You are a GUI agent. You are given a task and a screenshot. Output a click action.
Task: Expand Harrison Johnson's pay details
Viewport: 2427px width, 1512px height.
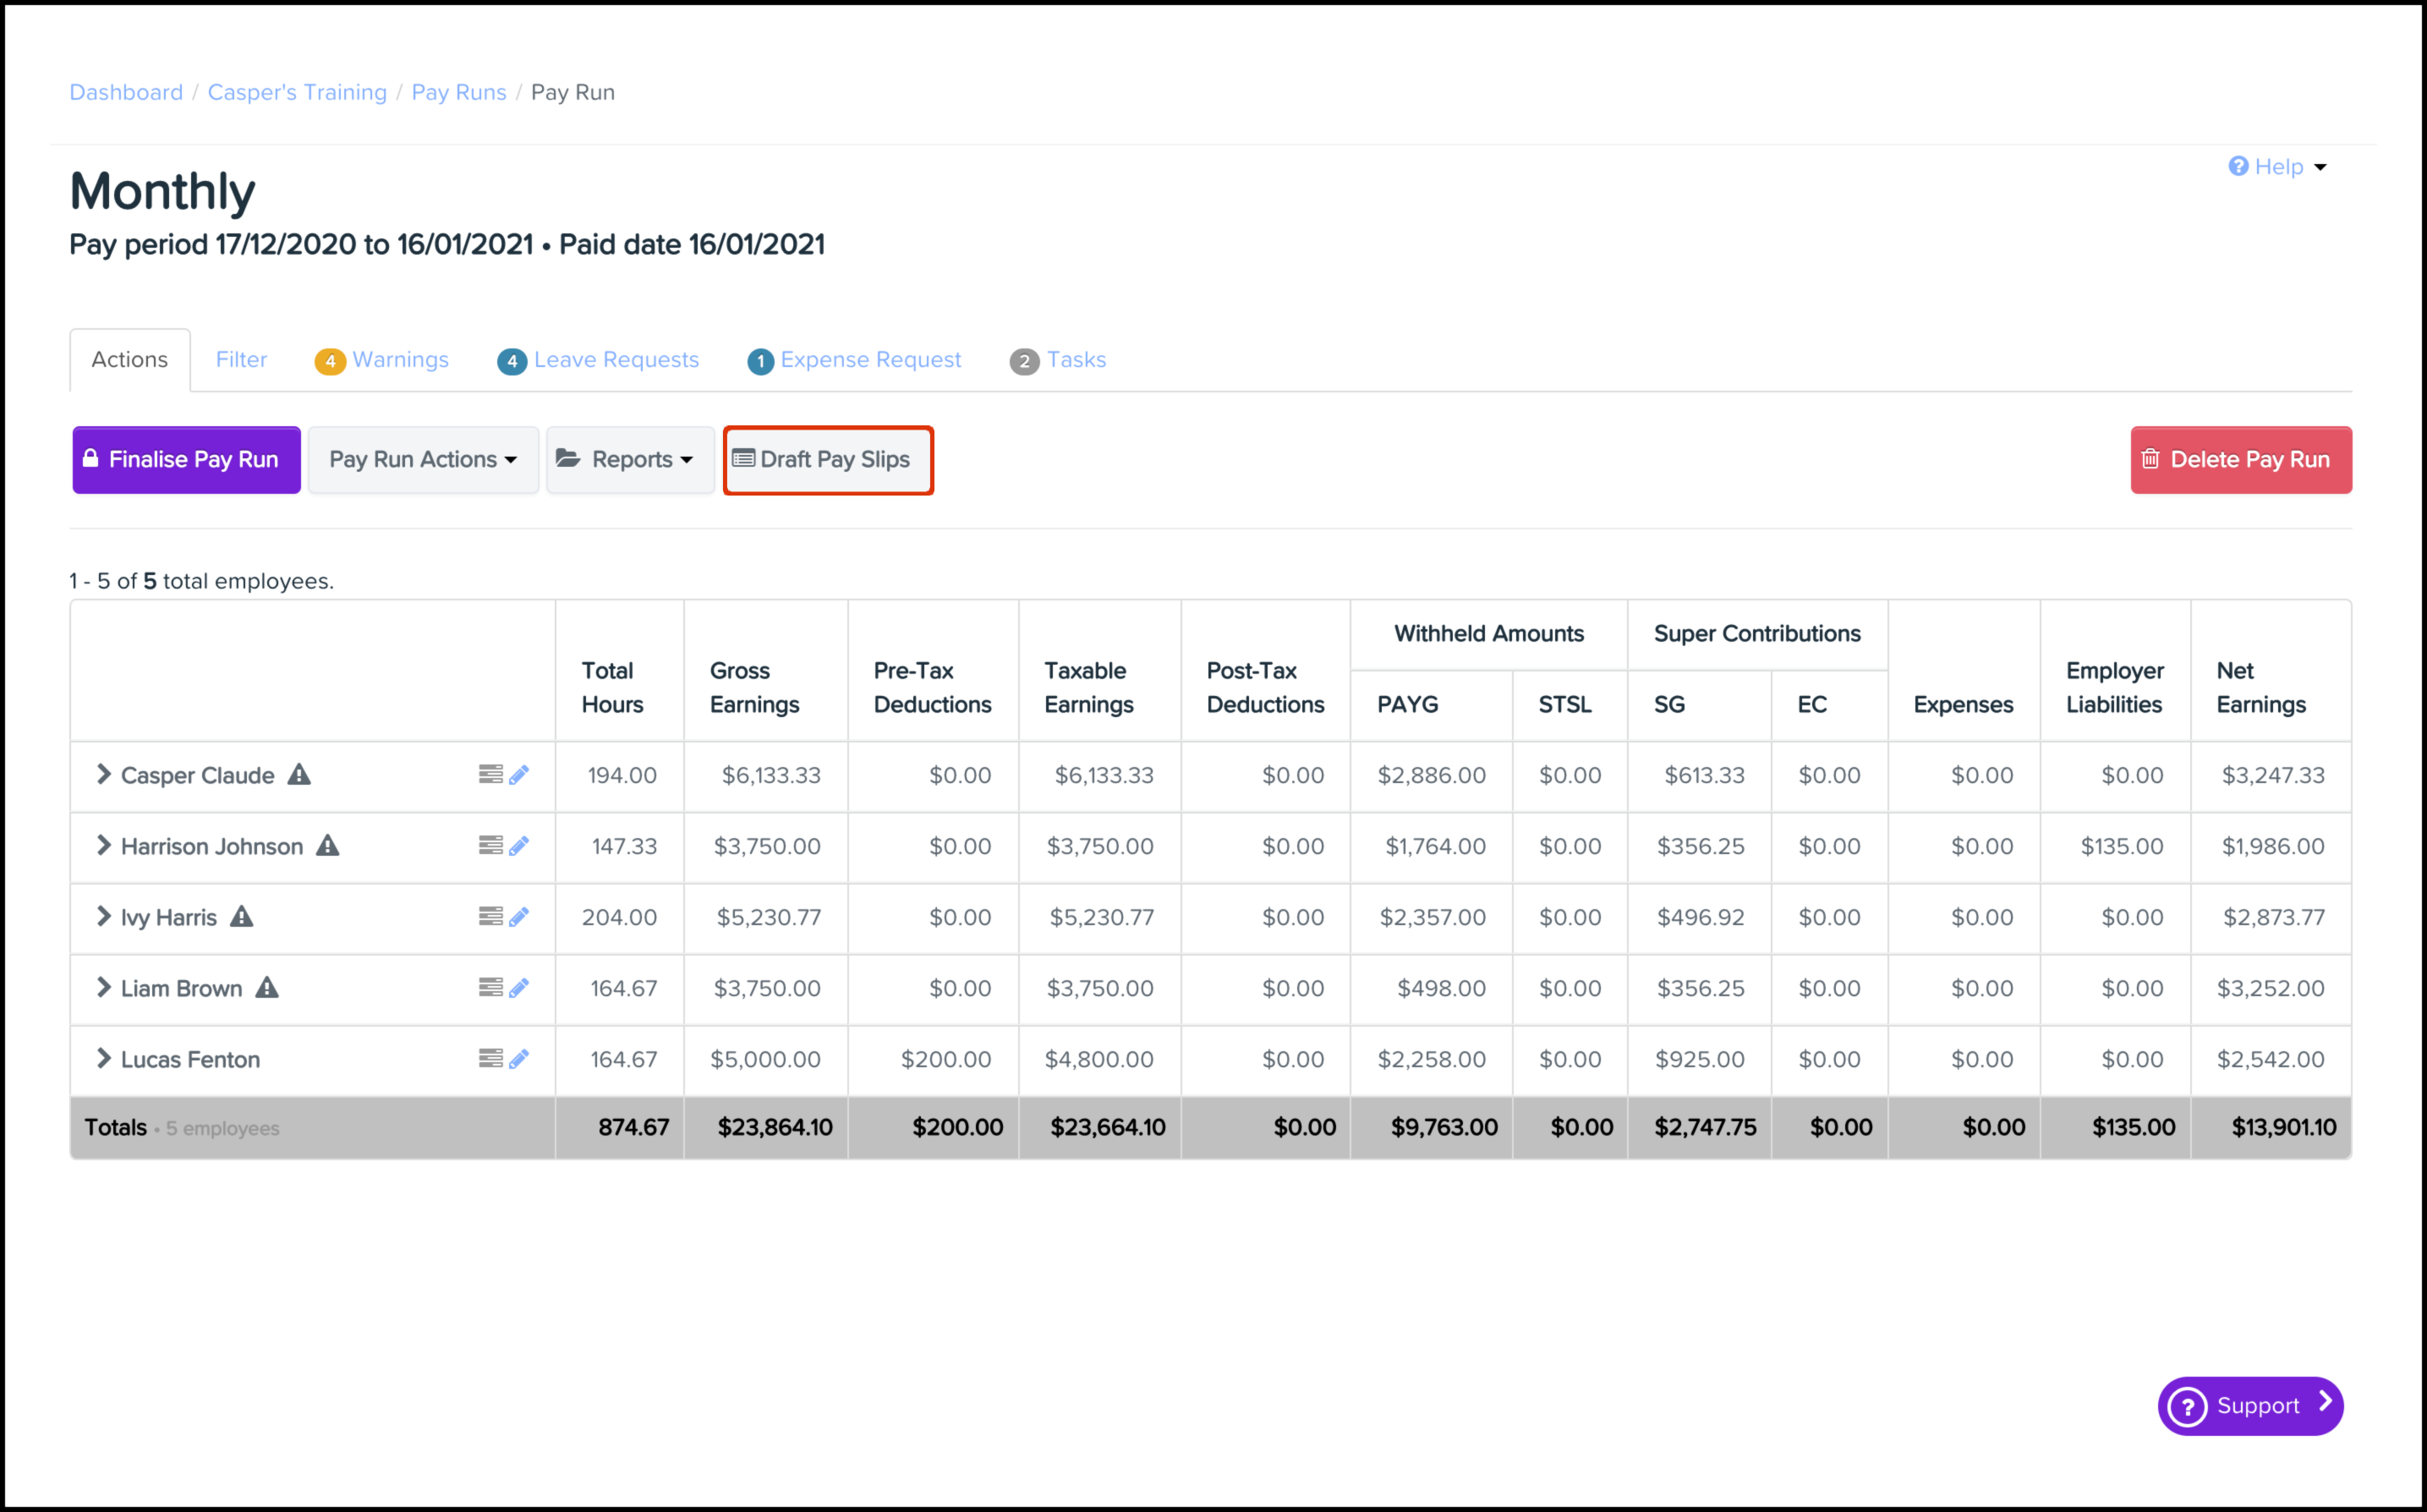point(103,846)
